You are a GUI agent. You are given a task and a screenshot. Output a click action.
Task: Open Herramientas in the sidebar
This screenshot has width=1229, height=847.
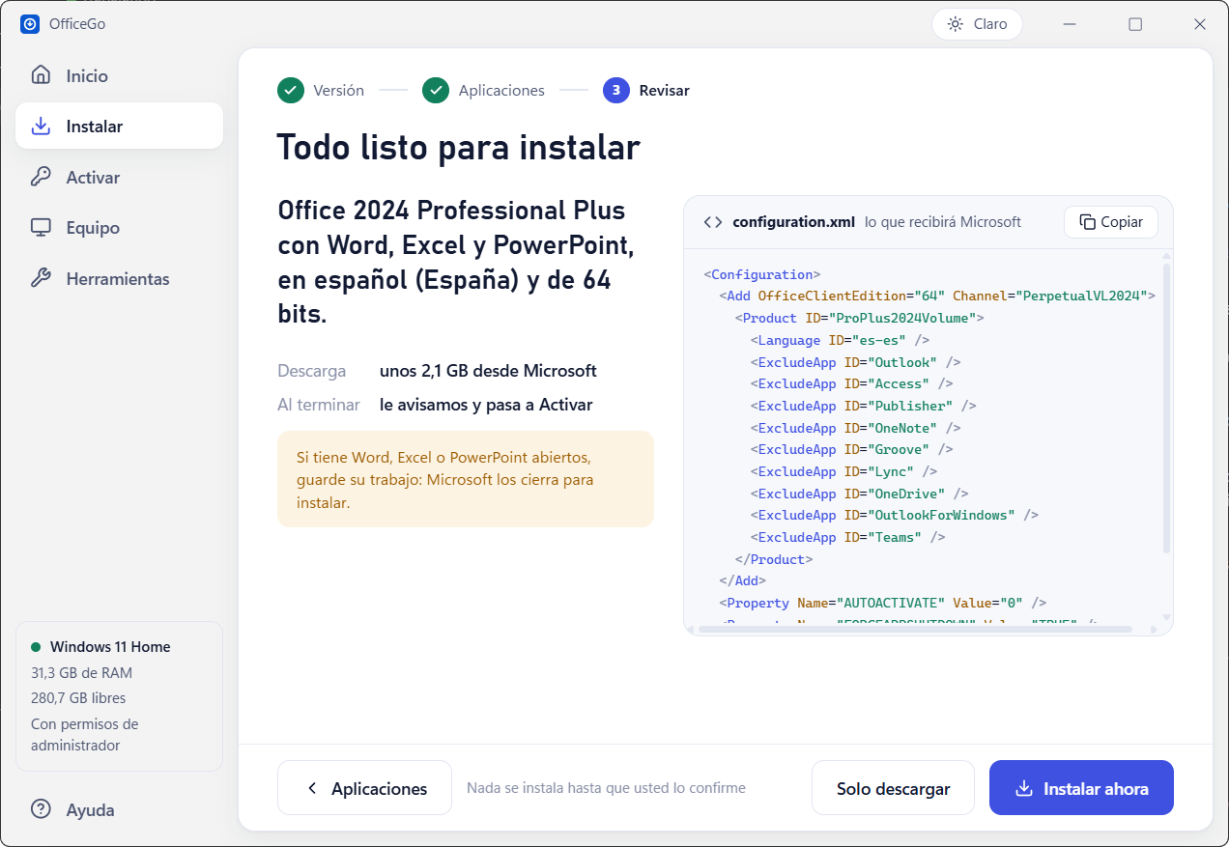[119, 278]
